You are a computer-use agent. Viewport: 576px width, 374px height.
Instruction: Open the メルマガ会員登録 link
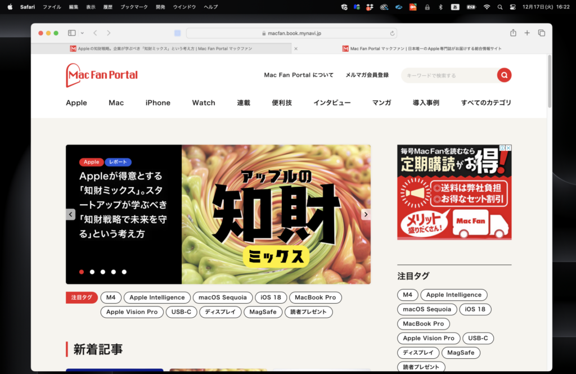[367, 75]
